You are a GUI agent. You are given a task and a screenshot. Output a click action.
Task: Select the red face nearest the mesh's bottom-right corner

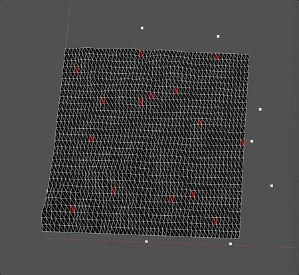215,221
